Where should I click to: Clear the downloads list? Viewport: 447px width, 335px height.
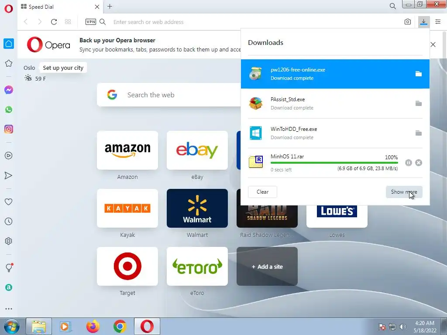click(262, 192)
